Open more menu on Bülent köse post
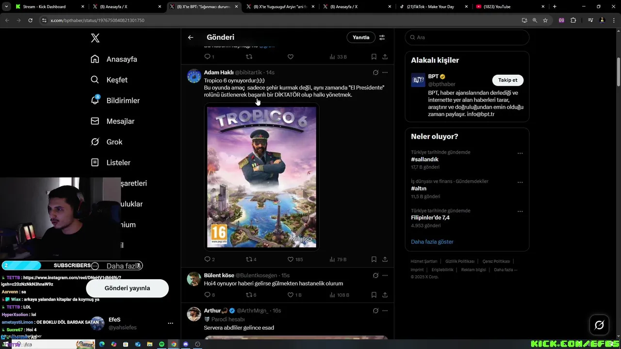The height and width of the screenshot is (349, 621). [385, 275]
